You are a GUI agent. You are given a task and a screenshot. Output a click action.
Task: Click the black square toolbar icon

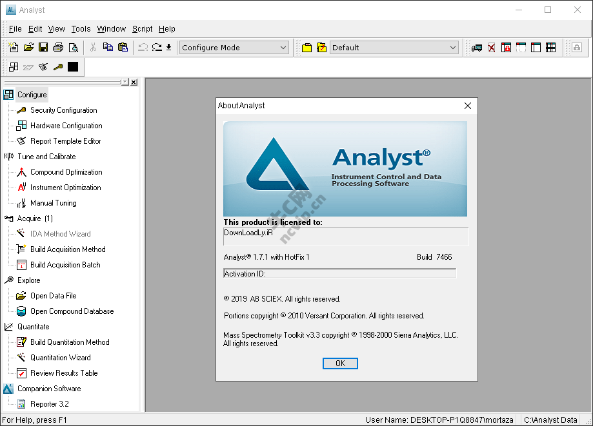(x=73, y=67)
